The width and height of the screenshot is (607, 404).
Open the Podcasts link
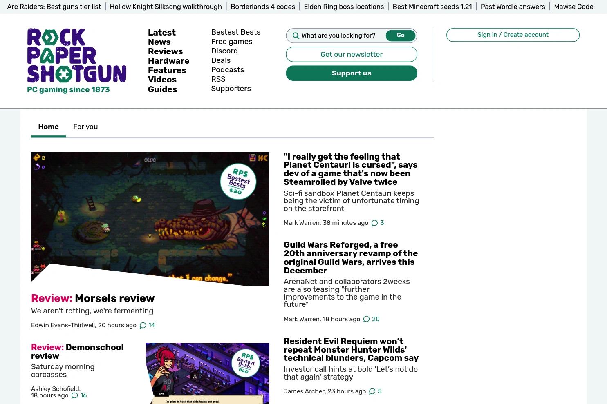228,70
